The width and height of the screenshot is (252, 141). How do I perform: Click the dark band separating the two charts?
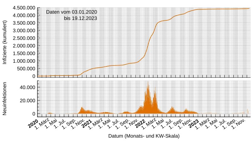pos(145,79)
